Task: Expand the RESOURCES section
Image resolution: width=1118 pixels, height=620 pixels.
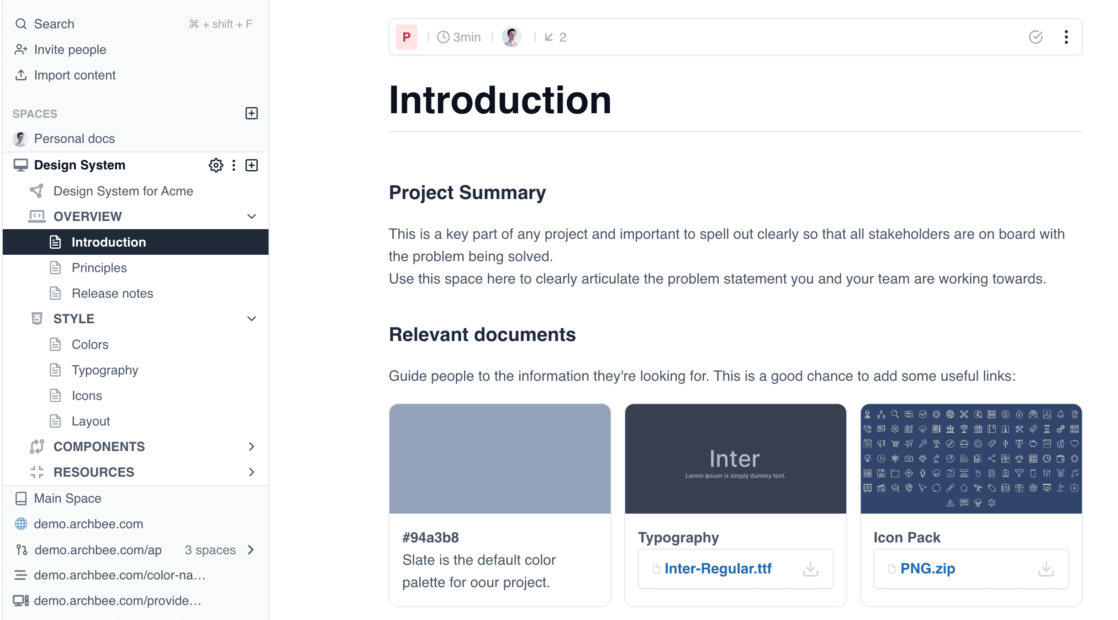Action: coord(251,472)
